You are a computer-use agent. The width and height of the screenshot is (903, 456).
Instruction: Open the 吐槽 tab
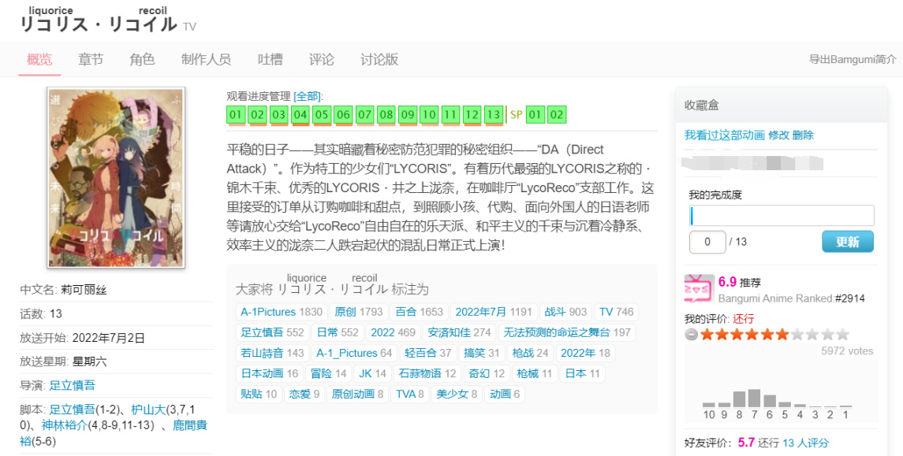pyautogui.click(x=270, y=59)
